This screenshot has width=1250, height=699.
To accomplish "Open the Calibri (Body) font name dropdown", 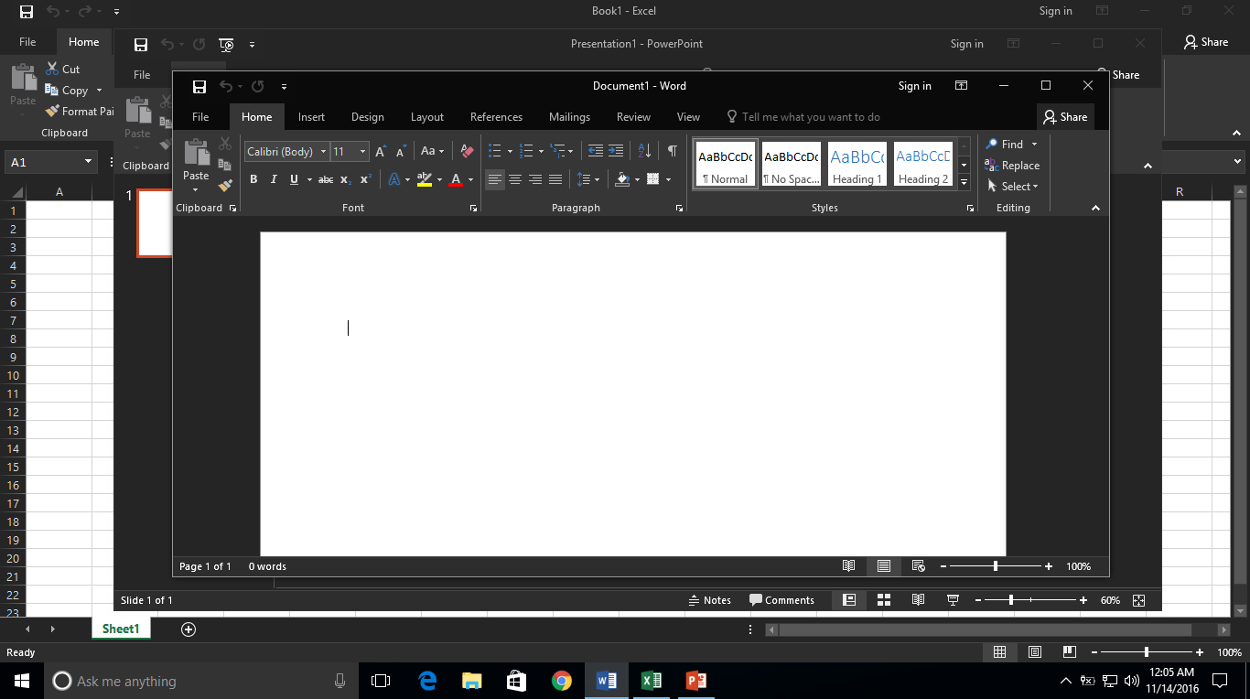I will 323,152.
